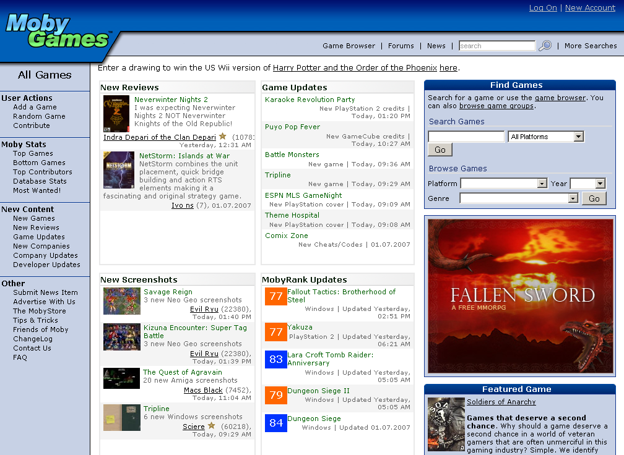This screenshot has height=455, width=624.
Task: Open Karaoke Revolution Party update
Action: tap(310, 100)
